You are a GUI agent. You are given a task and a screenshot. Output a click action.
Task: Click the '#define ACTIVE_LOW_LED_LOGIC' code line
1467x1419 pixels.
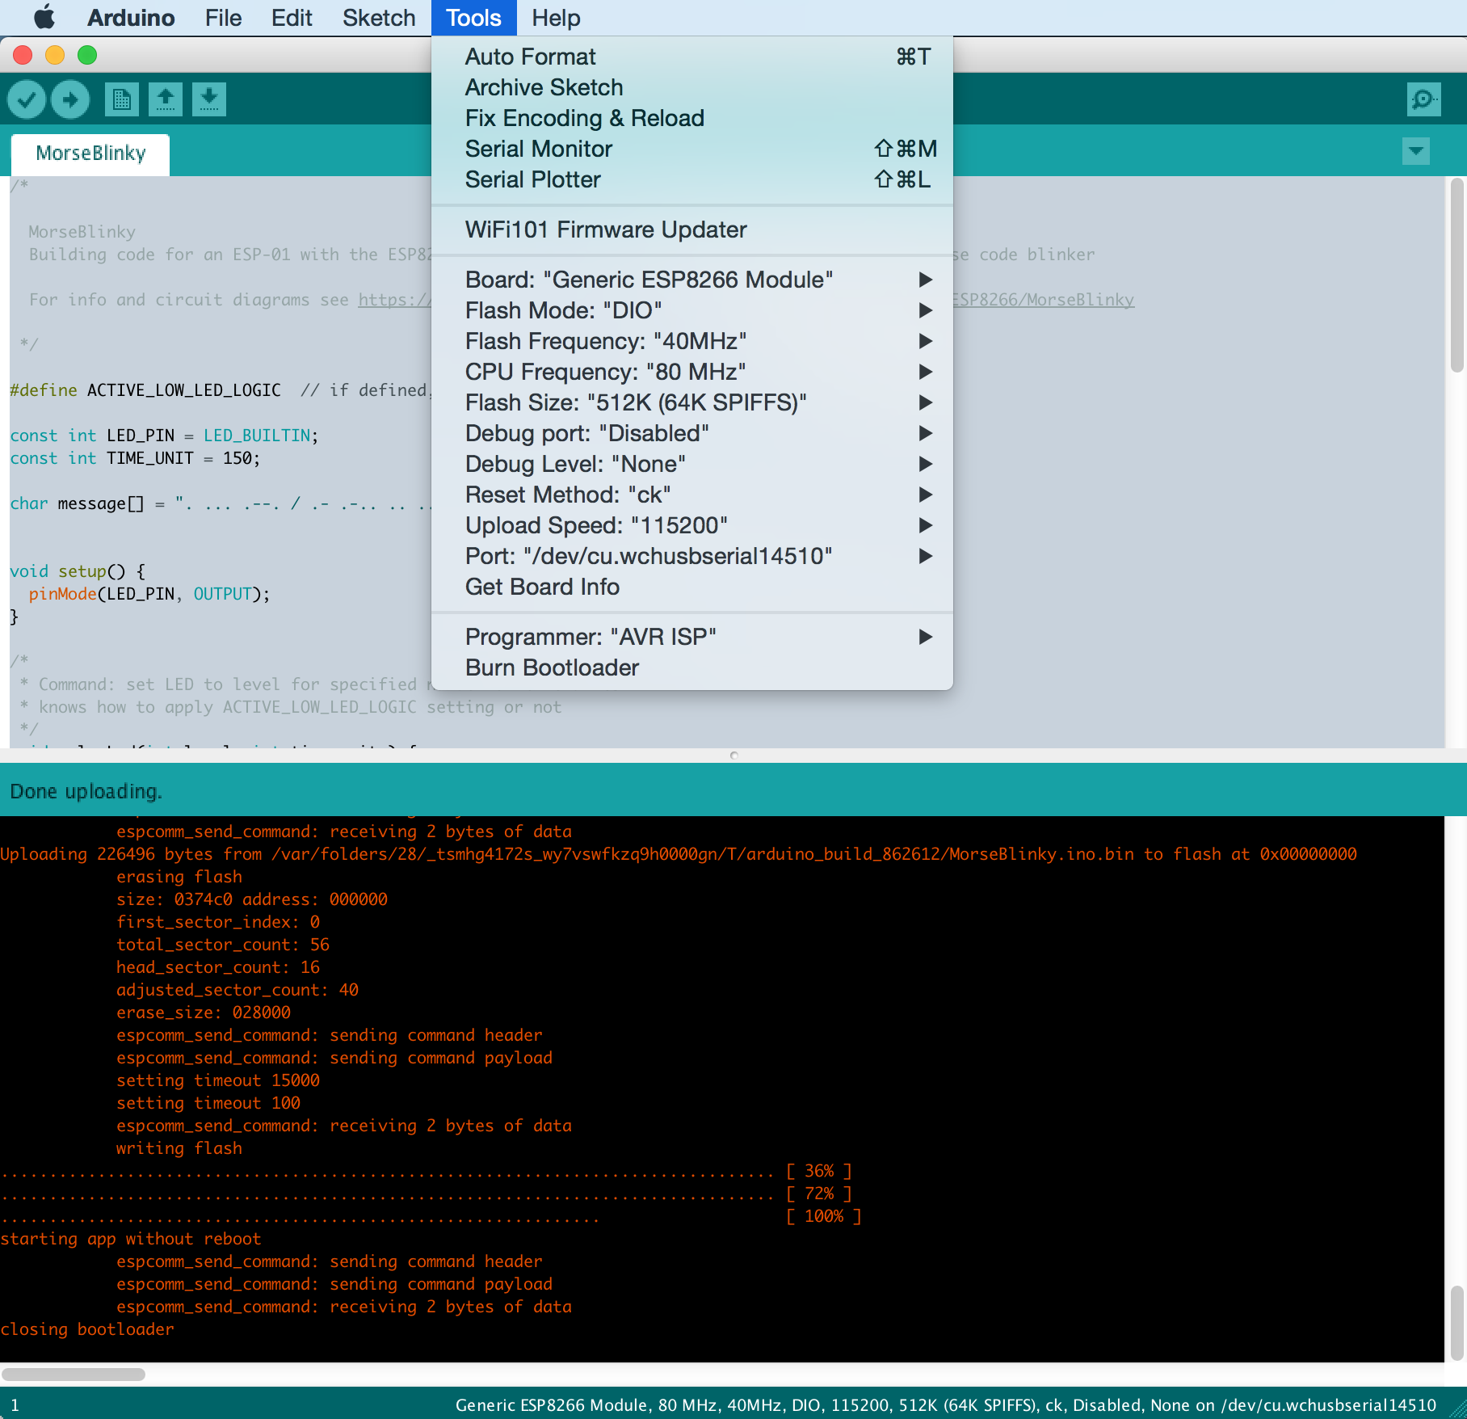[145, 390]
